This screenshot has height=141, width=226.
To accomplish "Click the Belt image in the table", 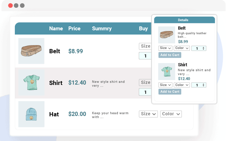I will (31, 51).
